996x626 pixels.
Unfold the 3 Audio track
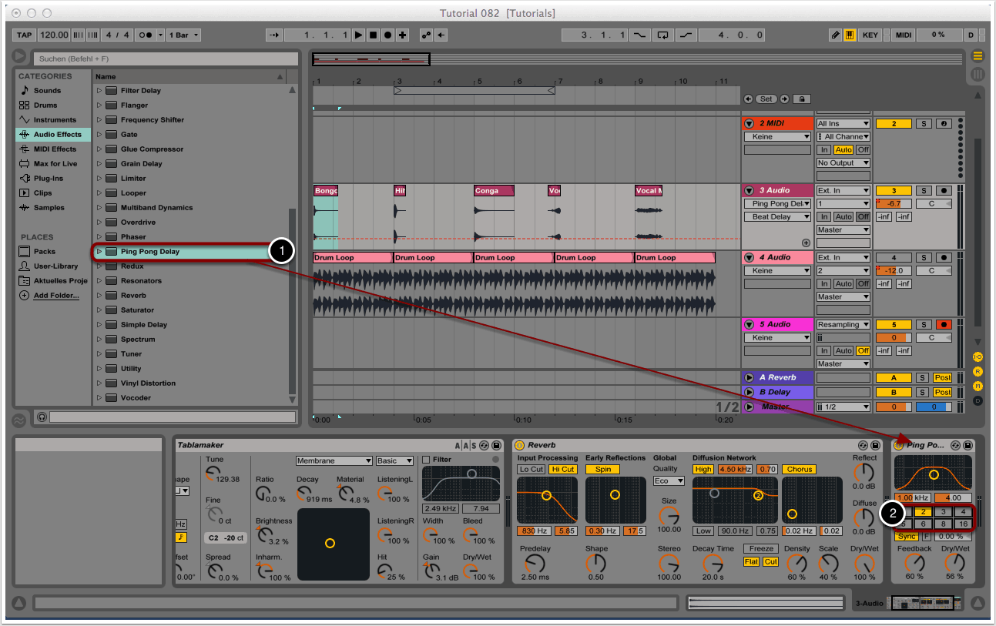[749, 190]
